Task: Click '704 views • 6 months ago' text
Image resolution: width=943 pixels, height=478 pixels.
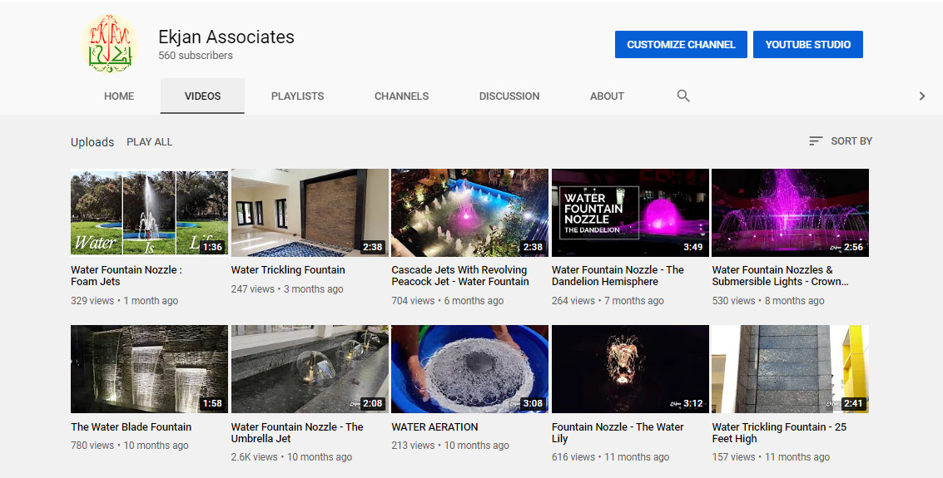Action: [x=448, y=301]
